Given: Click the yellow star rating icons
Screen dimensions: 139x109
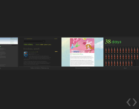Looking at the screenshot, I should 56,51.
